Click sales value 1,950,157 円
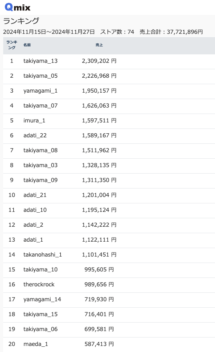The height and width of the screenshot is (352, 215). [99, 91]
